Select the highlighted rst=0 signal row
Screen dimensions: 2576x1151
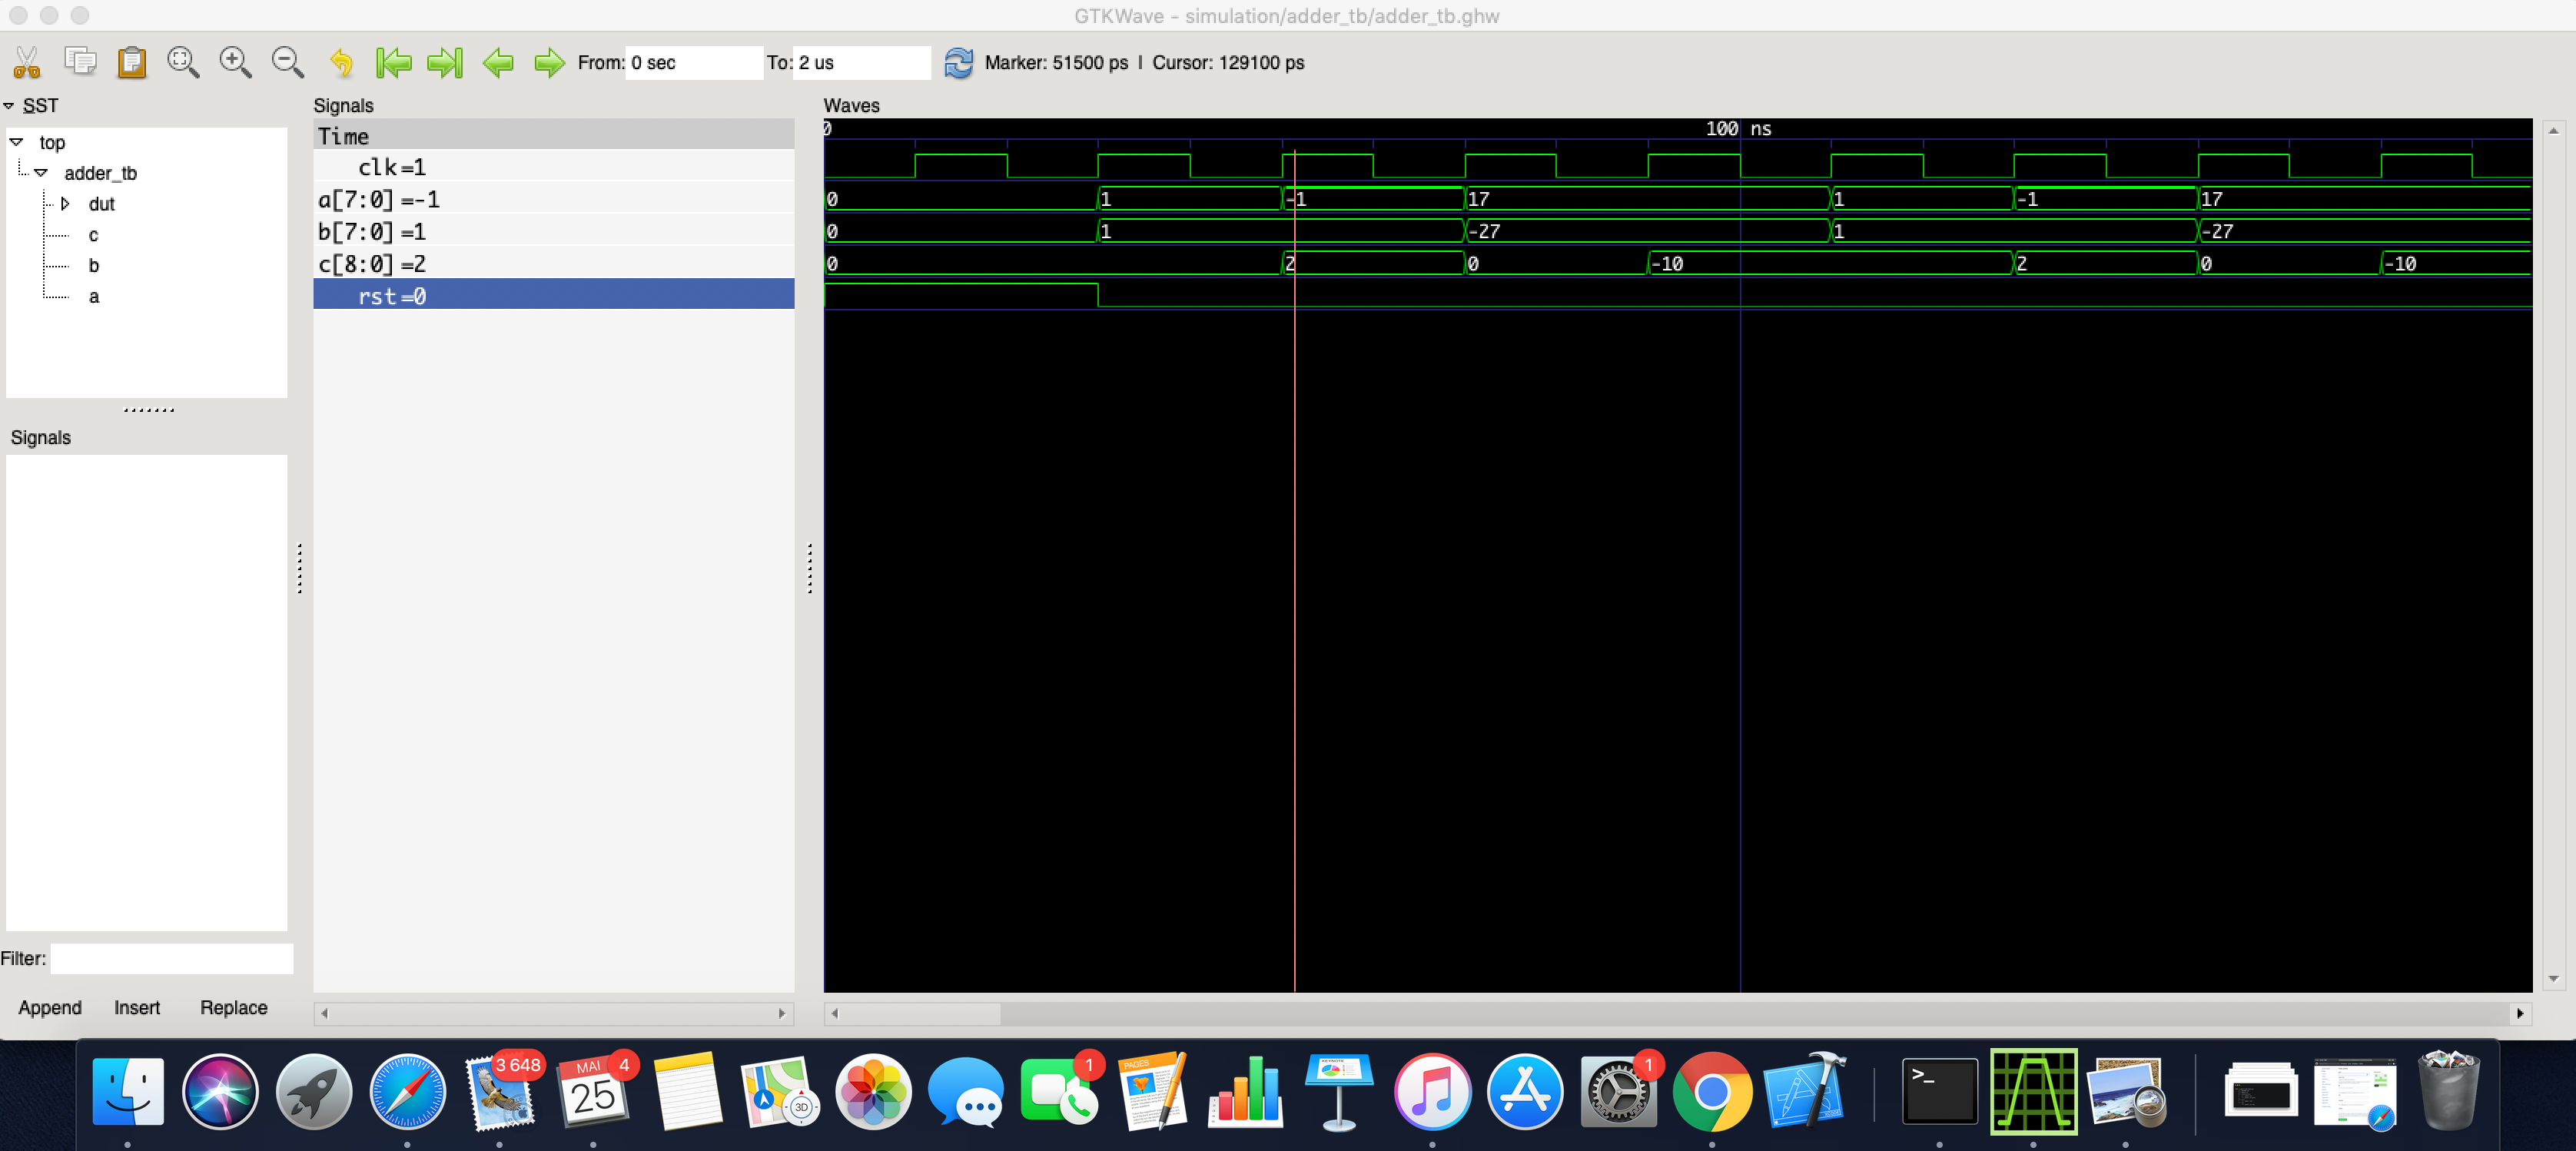click(554, 294)
